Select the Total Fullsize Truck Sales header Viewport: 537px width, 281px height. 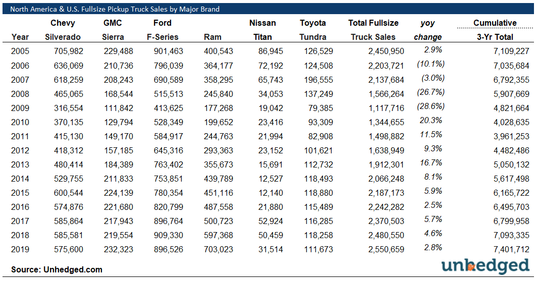[373, 30]
